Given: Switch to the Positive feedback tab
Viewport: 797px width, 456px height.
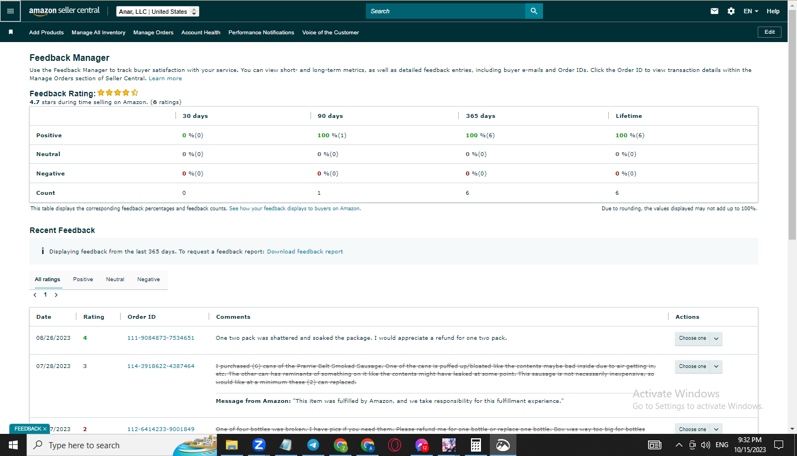Looking at the screenshot, I should [x=83, y=279].
